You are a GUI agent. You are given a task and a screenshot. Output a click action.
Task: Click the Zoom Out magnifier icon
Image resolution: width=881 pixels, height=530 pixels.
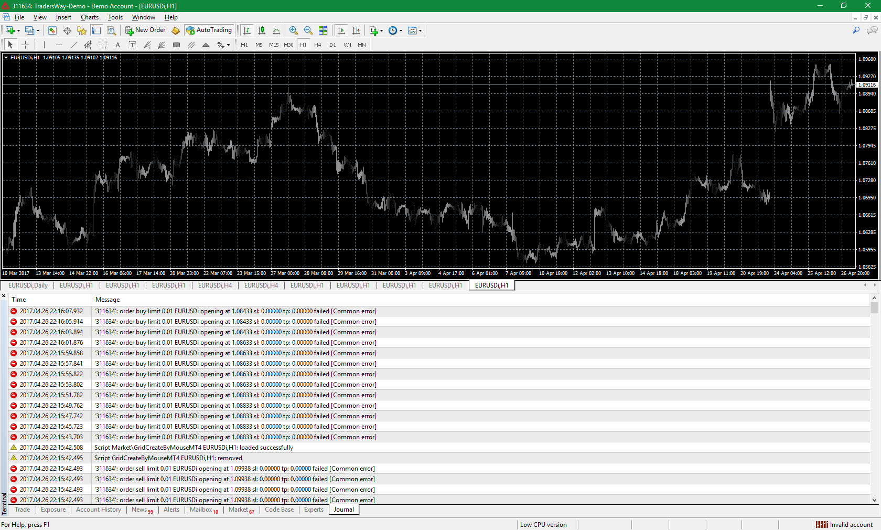pyautogui.click(x=308, y=30)
